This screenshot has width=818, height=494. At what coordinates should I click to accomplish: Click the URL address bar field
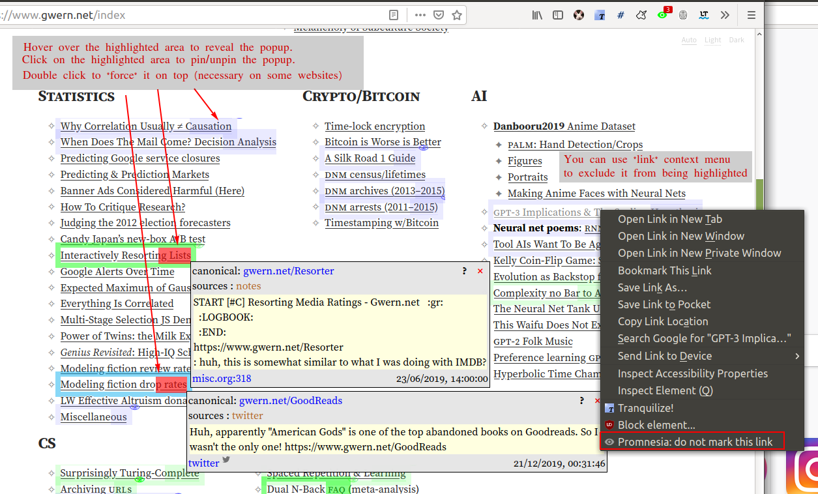coord(196,15)
